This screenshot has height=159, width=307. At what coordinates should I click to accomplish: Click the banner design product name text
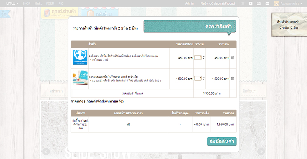click(x=113, y=77)
